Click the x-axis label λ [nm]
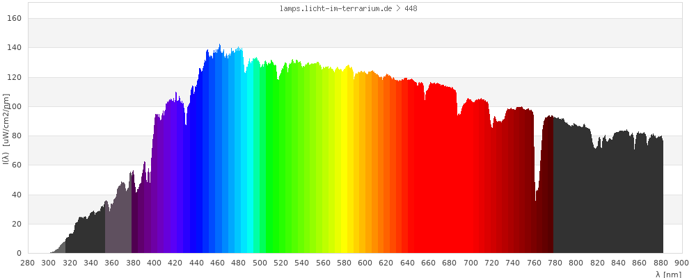The width and height of the screenshot is (696, 278). click(669, 275)
